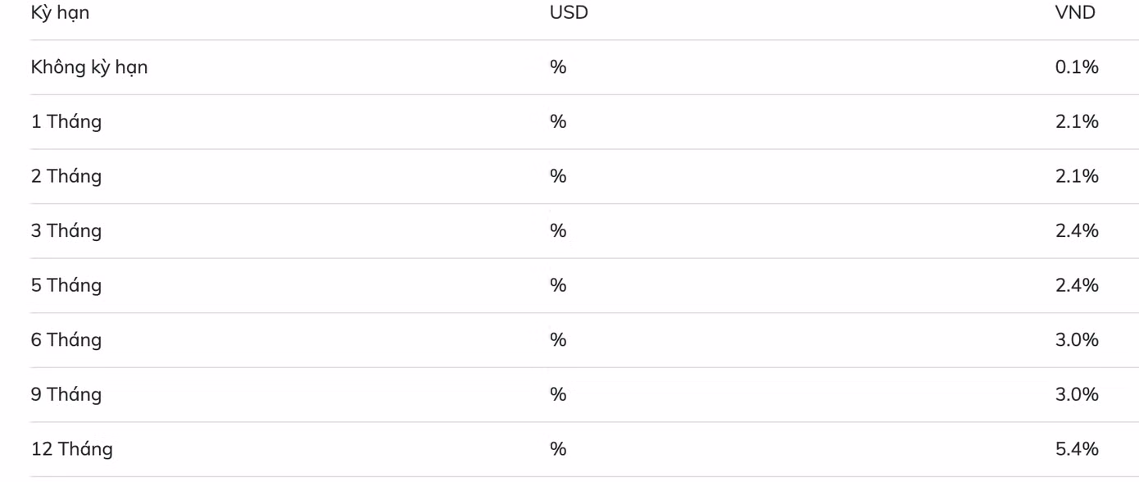Image resolution: width=1139 pixels, height=482 pixels.
Task: Click the USD rate cell for 5 Tháng
Action: 558,285
